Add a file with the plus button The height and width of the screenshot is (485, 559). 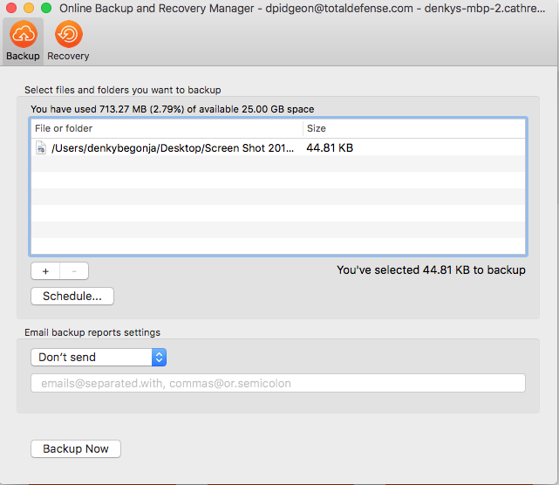click(x=45, y=271)
